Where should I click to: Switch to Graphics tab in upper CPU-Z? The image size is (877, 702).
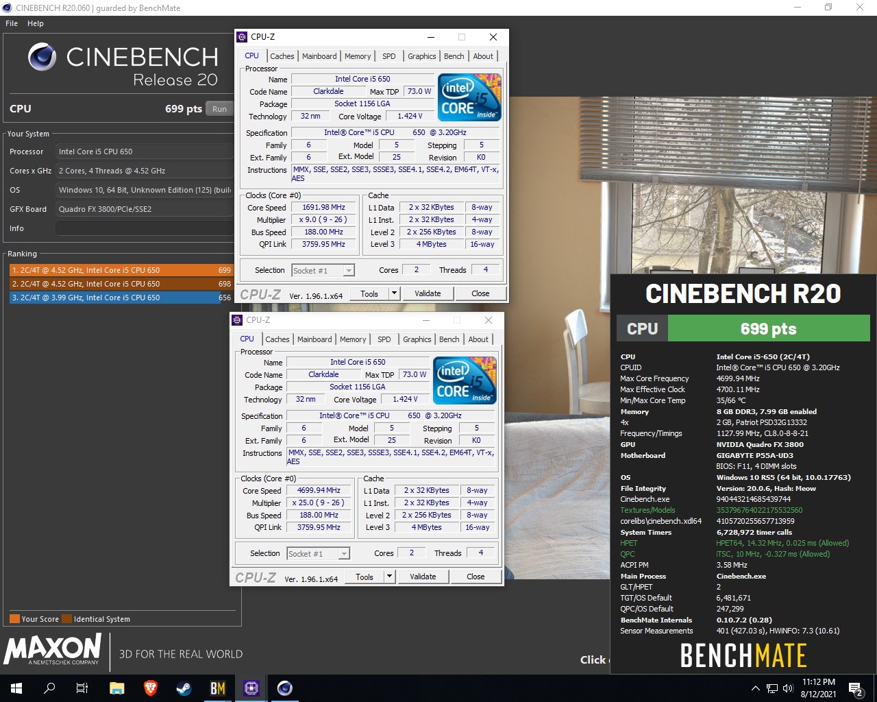click(x=421, y=56)
